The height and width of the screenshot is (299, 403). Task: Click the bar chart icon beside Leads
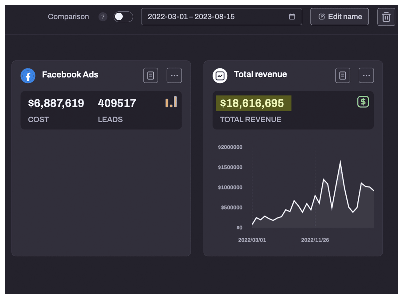pyautogui.click(x=171, y=102)
